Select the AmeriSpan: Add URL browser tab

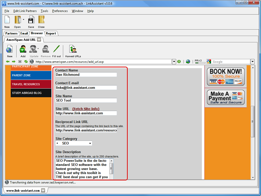pyautogui.click(x=21, y=40)
